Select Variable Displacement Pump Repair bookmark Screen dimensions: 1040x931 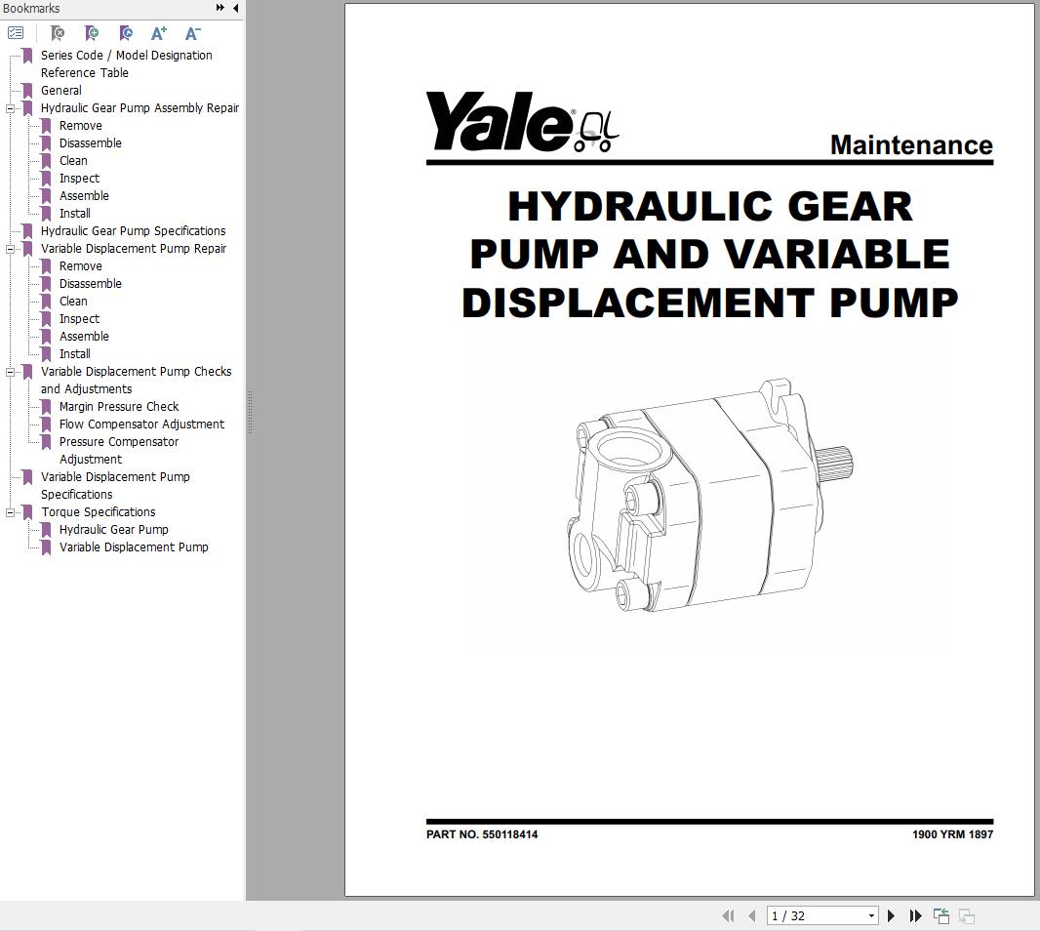pyautogui.click(x=134, y=248)
